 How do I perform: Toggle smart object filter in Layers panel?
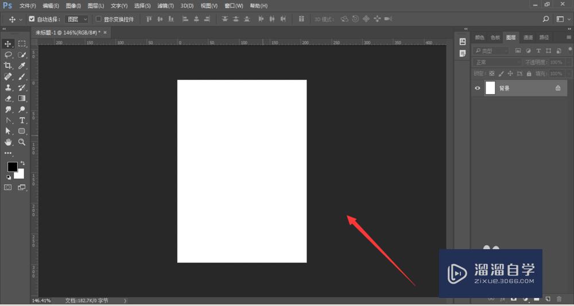tap(559, 51)
